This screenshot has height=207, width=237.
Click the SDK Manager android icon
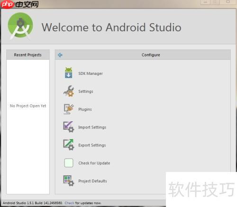point(68,73)
